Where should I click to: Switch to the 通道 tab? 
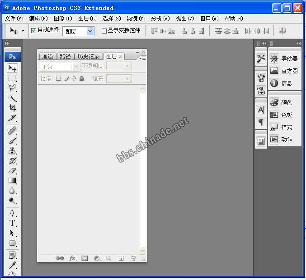click(x=47, y=57)
